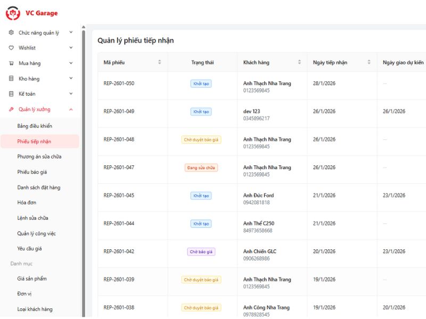Go to Phiếu báo giá page

(36, 172)
